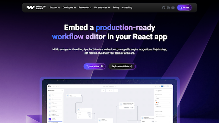
Task: Open the Status dropdown in Properties panel
Action: [163, 102]
